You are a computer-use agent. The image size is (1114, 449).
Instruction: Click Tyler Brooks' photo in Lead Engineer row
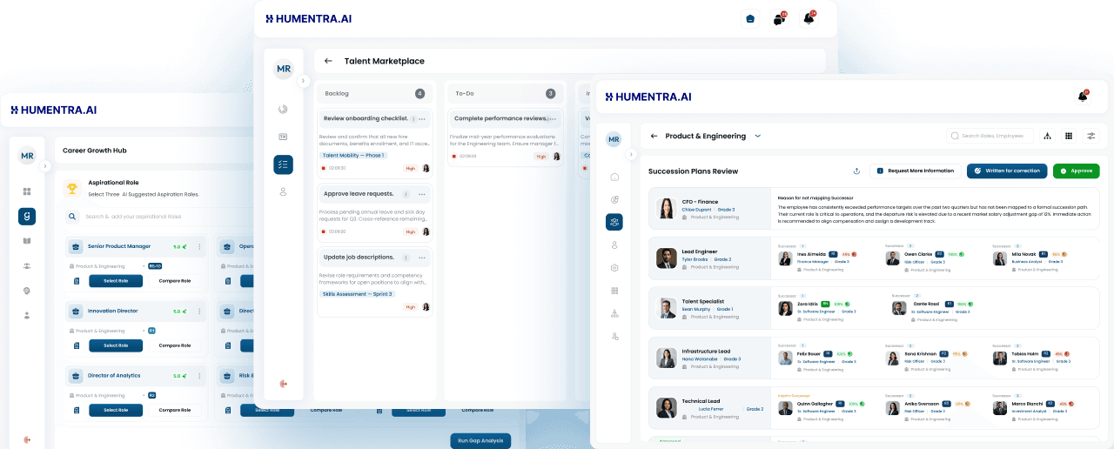(x=667, y=258)
